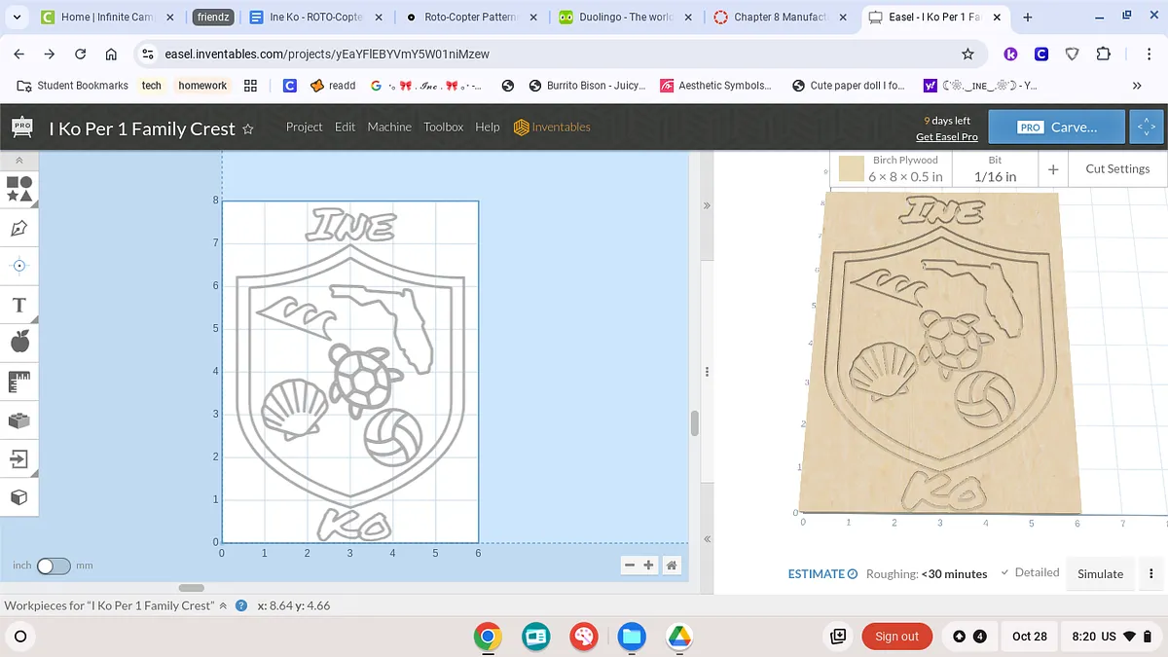Click the home reset-view icon
This screenshot has width=1168, height=657.
(671, 566)
